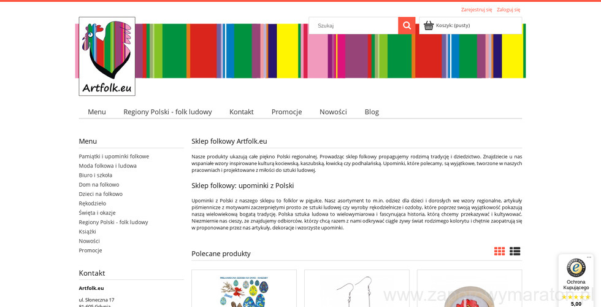The height and width of the screenshot is (307, 601).
Task: Click Zarejestruj się link
Action: click(x=477, y=10)
